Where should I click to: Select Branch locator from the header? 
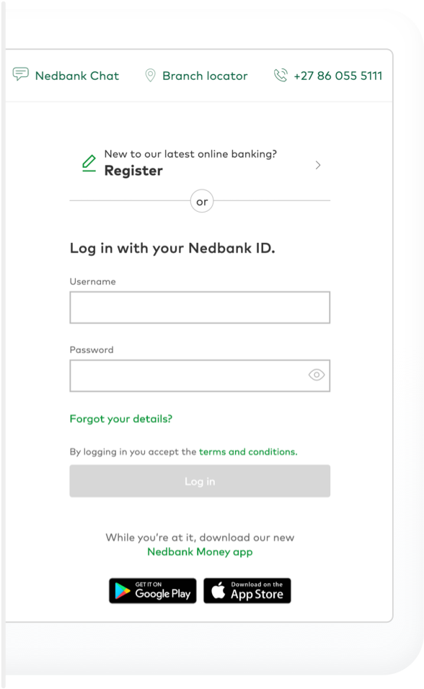point(204,75)
